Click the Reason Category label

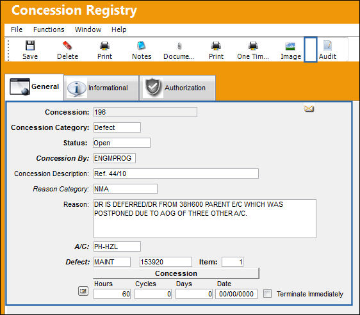pos(61,189)
